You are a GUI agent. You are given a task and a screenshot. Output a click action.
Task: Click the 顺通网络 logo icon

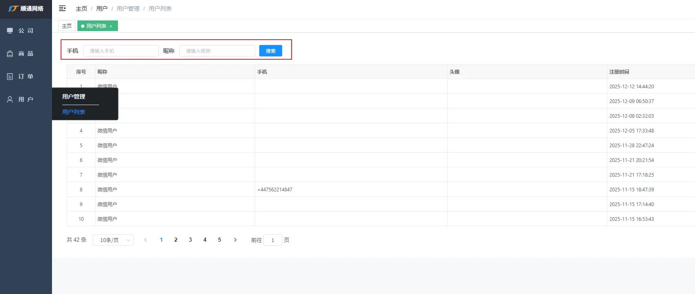14,9
